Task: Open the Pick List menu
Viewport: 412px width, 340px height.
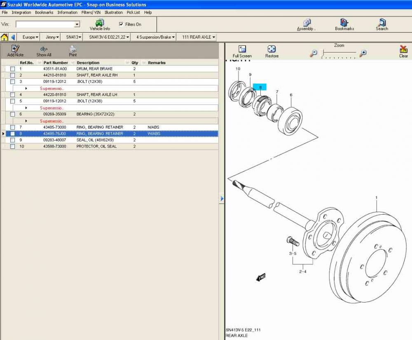Action: (133, 12)
